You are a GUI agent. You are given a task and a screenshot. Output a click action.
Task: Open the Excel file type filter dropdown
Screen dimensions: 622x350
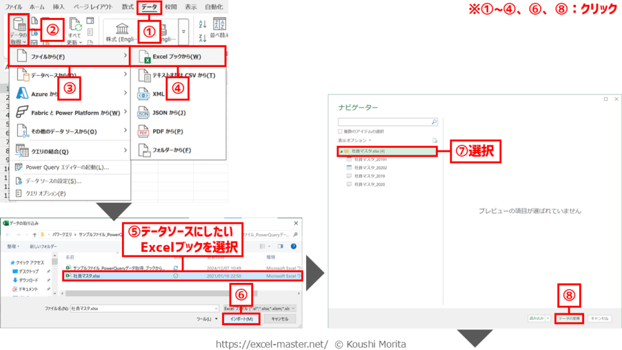[x=259, y=308]
